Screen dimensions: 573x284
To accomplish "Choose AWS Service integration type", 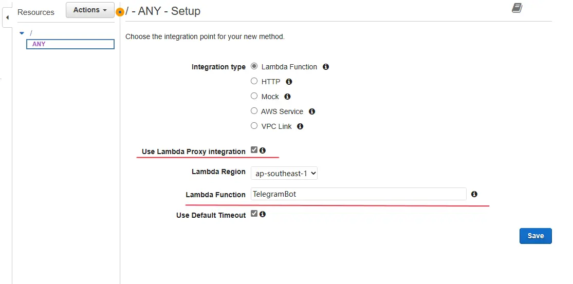I will tap(254, 111).
